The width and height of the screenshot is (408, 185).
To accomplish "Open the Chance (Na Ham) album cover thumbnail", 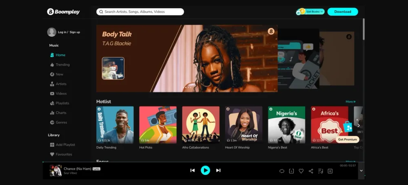I will (x=55, y=171).
